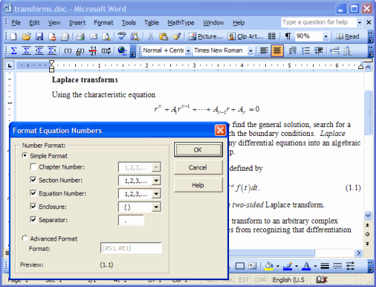This screenshot has height=287, width=376.
Task: Click the Arrow Style icon
Action: [350, 266]
